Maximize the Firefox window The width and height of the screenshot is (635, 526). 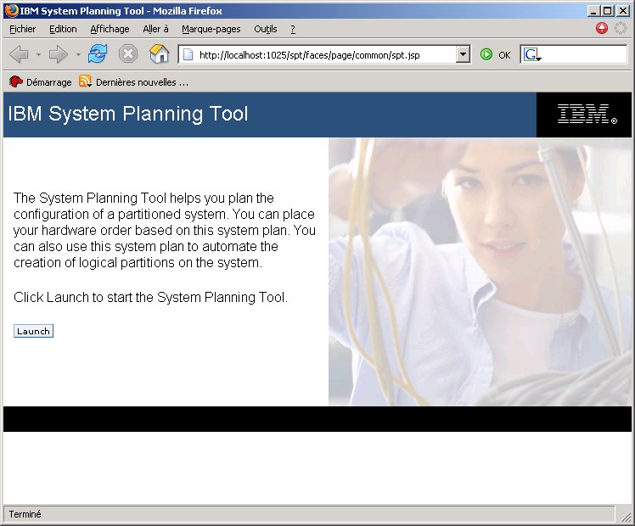[x=608, y=11]
